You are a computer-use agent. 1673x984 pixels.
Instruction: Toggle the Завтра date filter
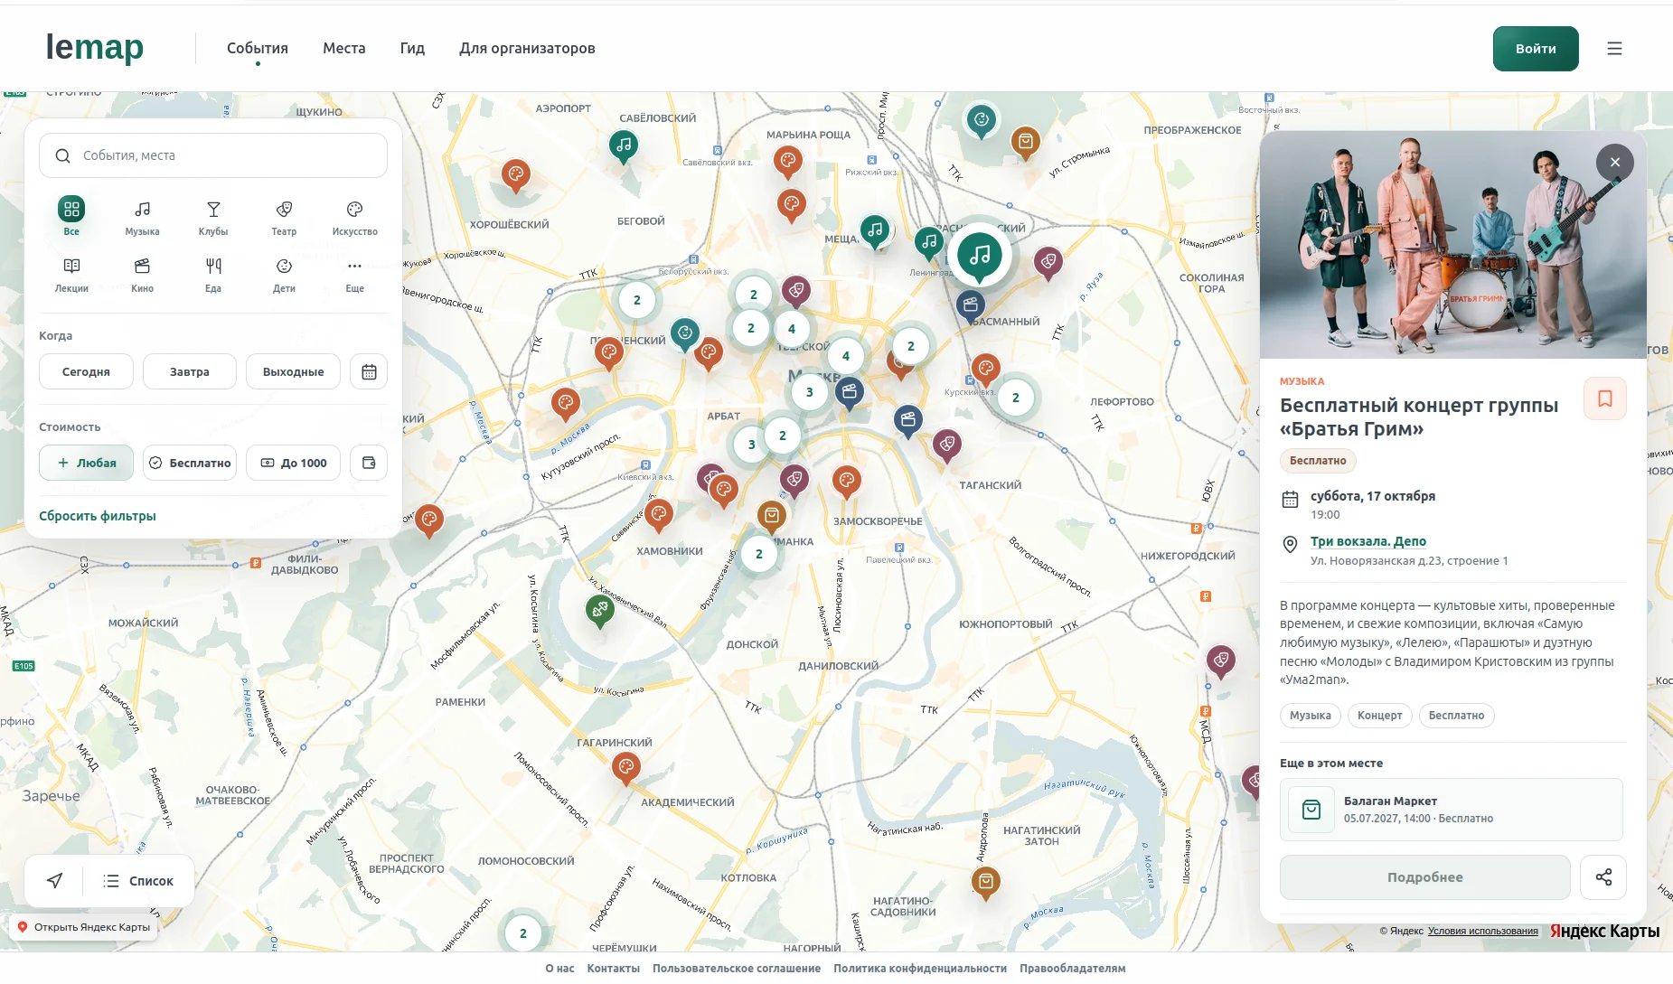click(190, 371)
